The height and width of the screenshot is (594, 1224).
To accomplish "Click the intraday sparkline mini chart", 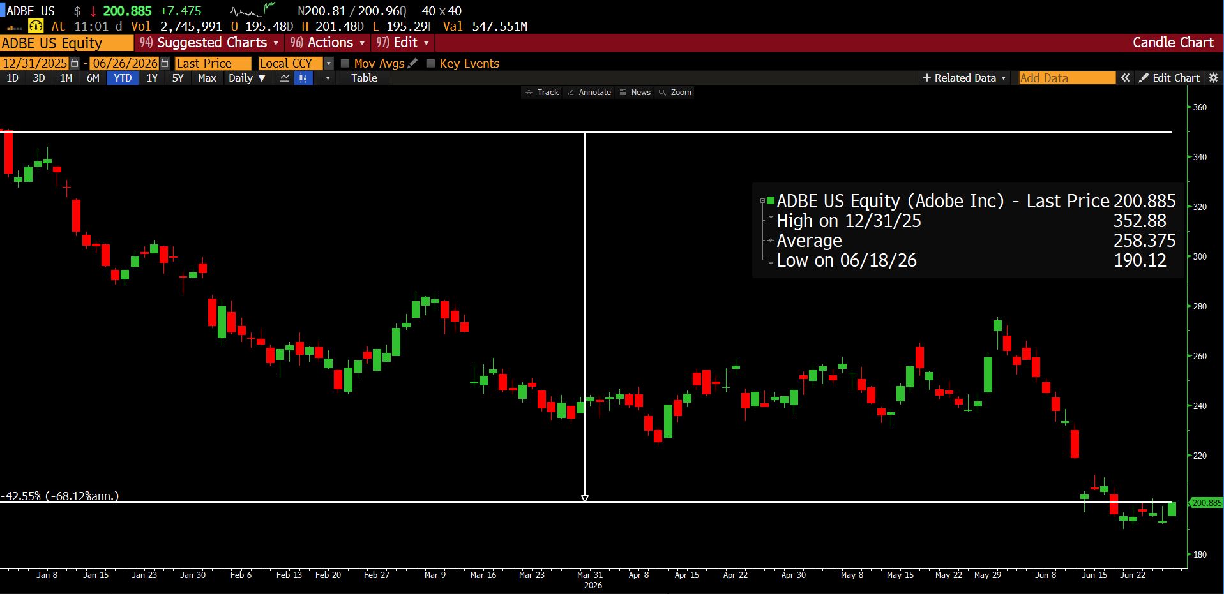I will click(x=253, y=10).
